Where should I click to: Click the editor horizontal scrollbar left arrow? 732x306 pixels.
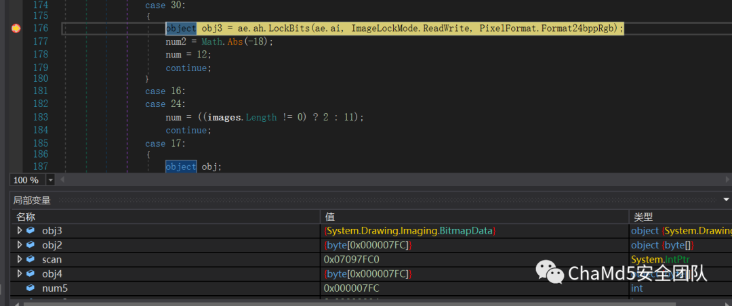coord(62,180)
